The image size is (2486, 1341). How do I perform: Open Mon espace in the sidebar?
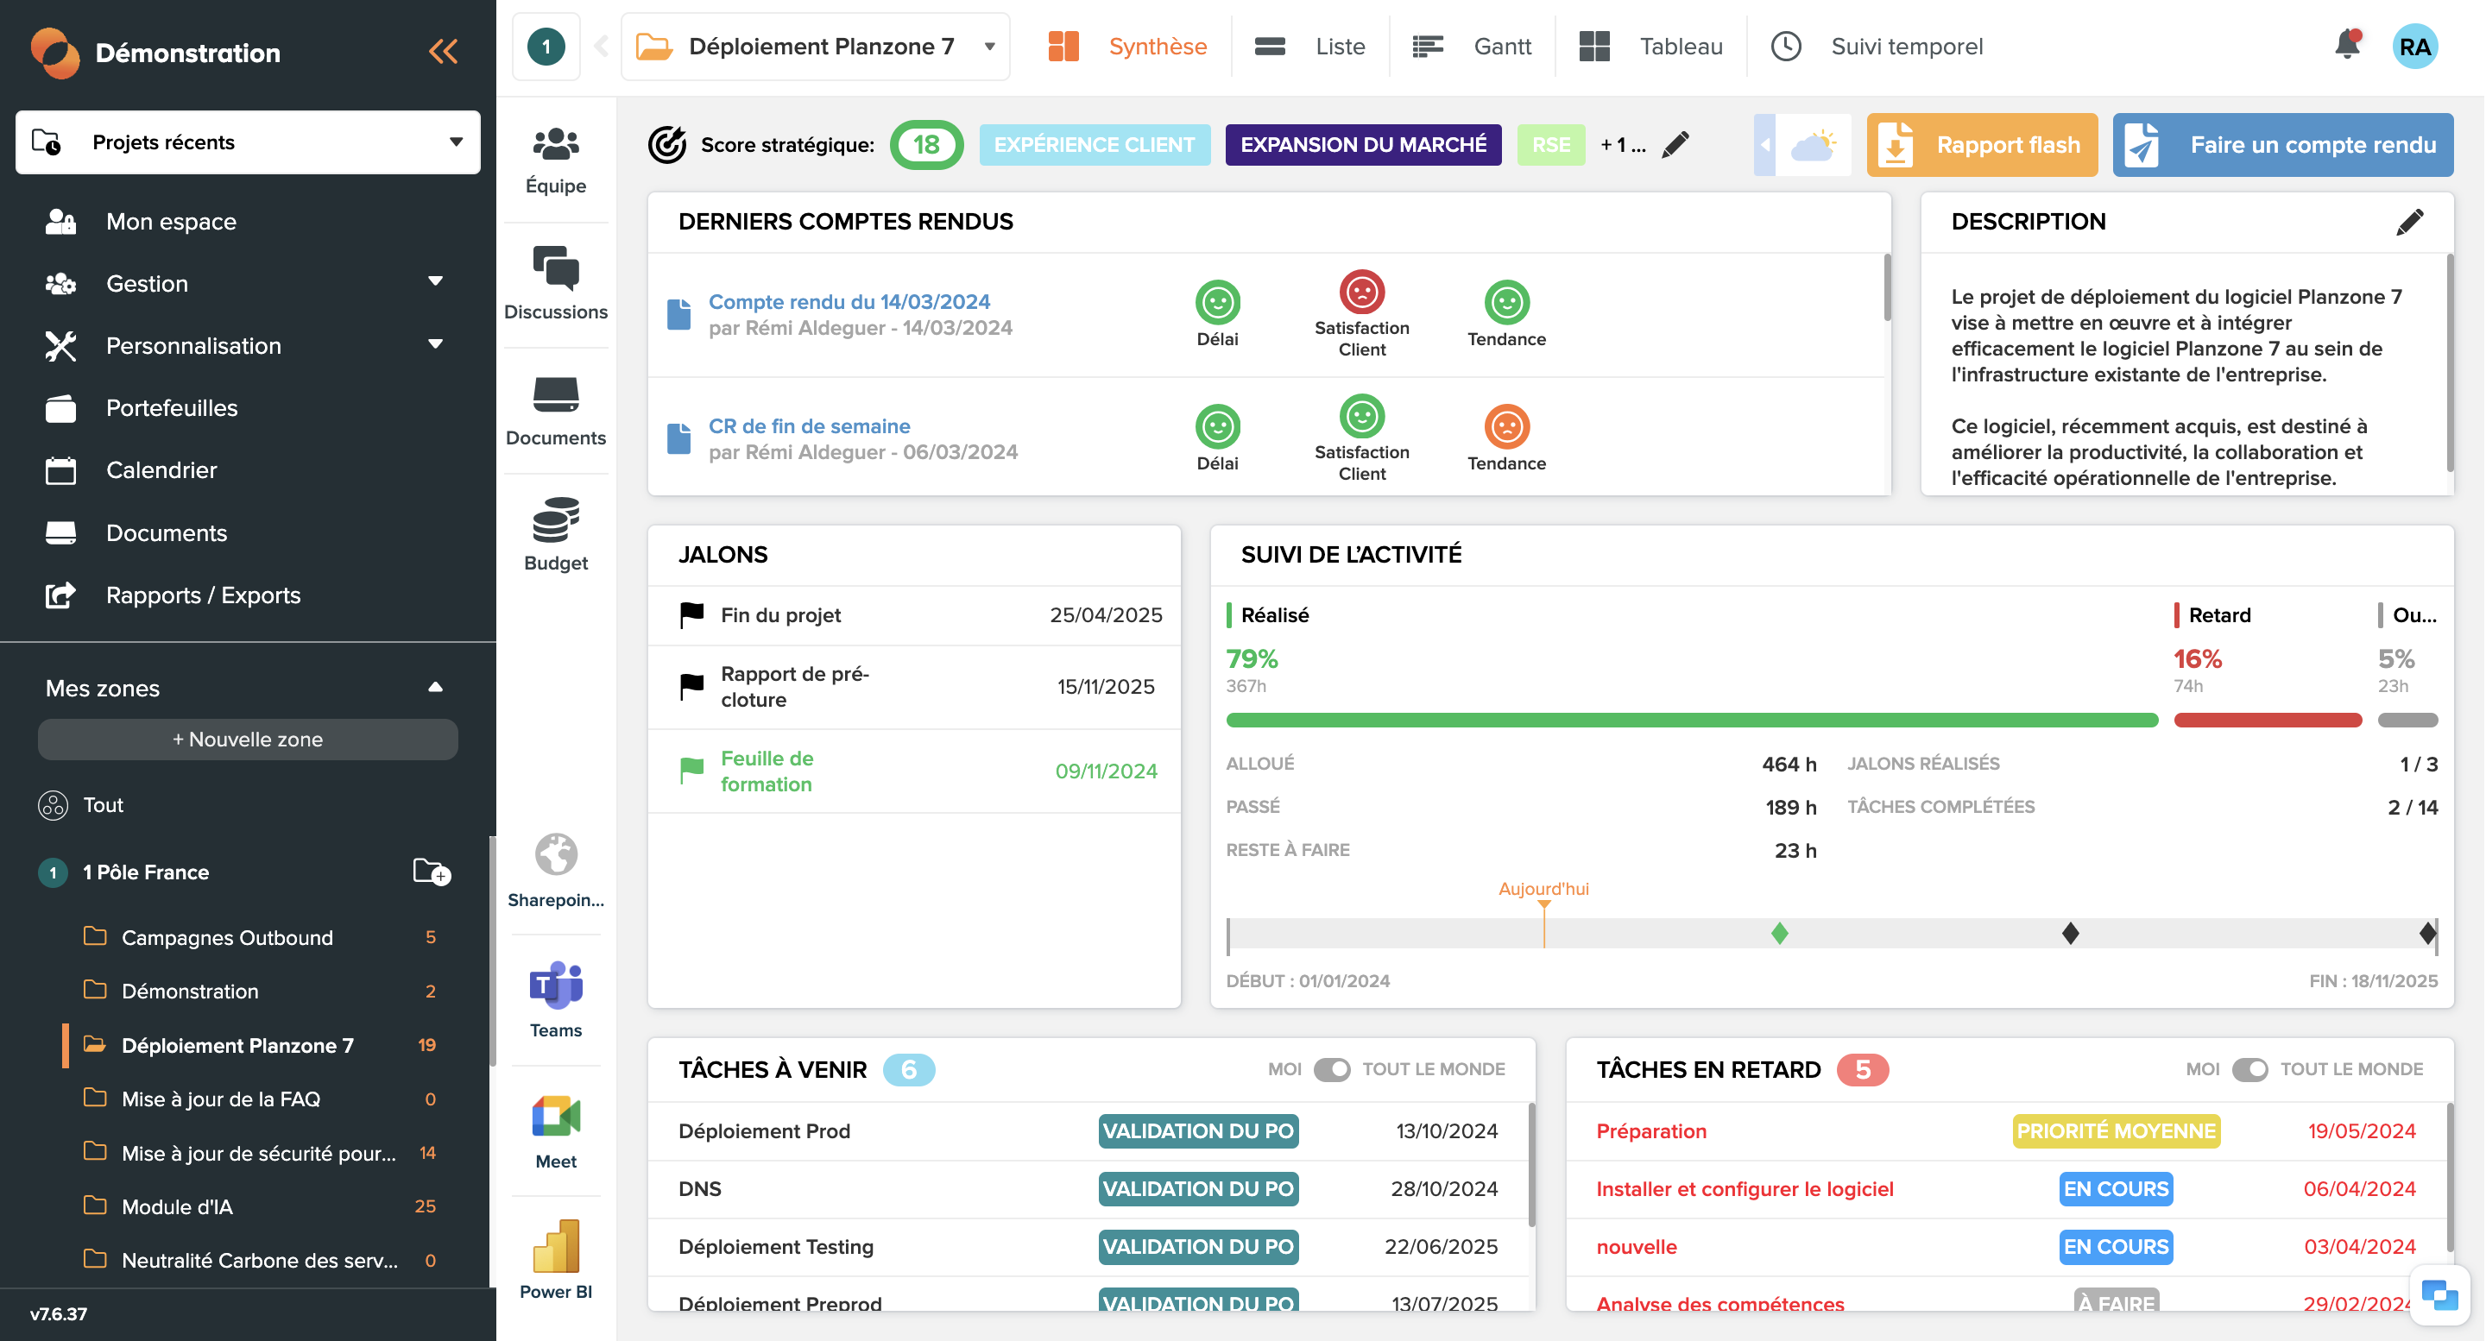point(171,222)
